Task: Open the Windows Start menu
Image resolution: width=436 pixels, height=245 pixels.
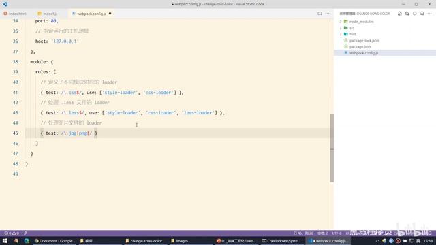Action: (x=5, y=241)
